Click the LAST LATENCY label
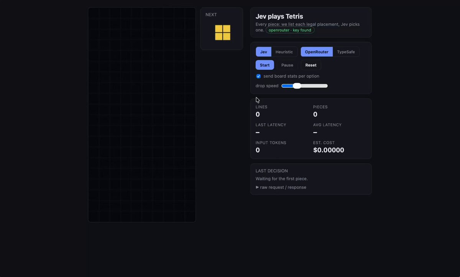The image size is (460, 277). coord(271,125)
